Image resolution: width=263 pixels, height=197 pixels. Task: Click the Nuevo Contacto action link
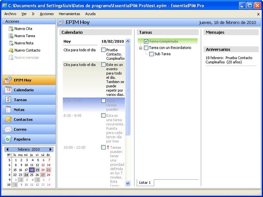coord(27,50)
